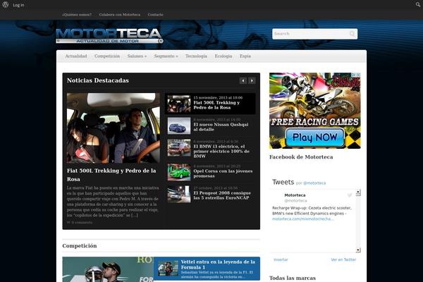This screenshot has height=282, width=423.
Task: Go to Competición nav section
Action: pos(107,56)
